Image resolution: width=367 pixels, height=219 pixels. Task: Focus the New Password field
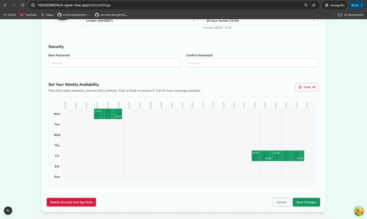[x=115, y=63]
